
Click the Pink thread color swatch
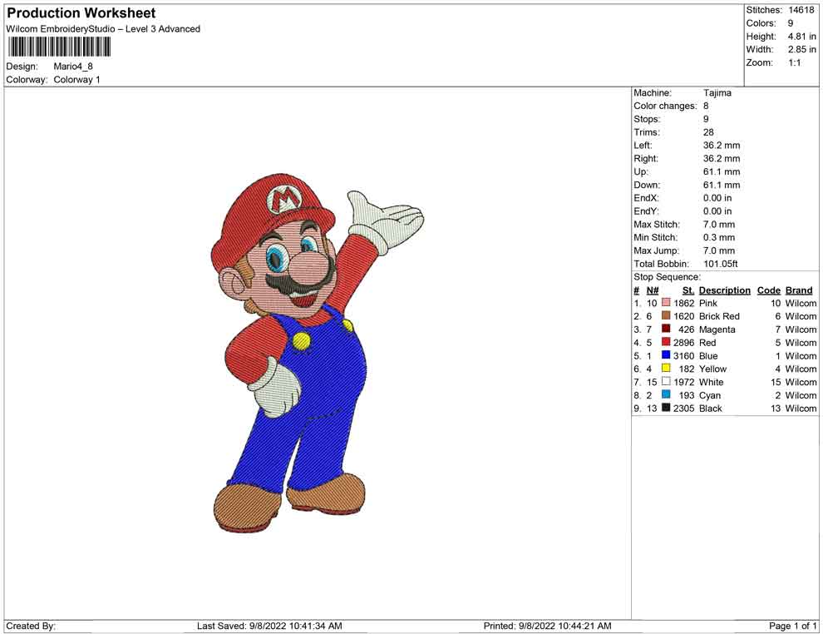point(666,304)
